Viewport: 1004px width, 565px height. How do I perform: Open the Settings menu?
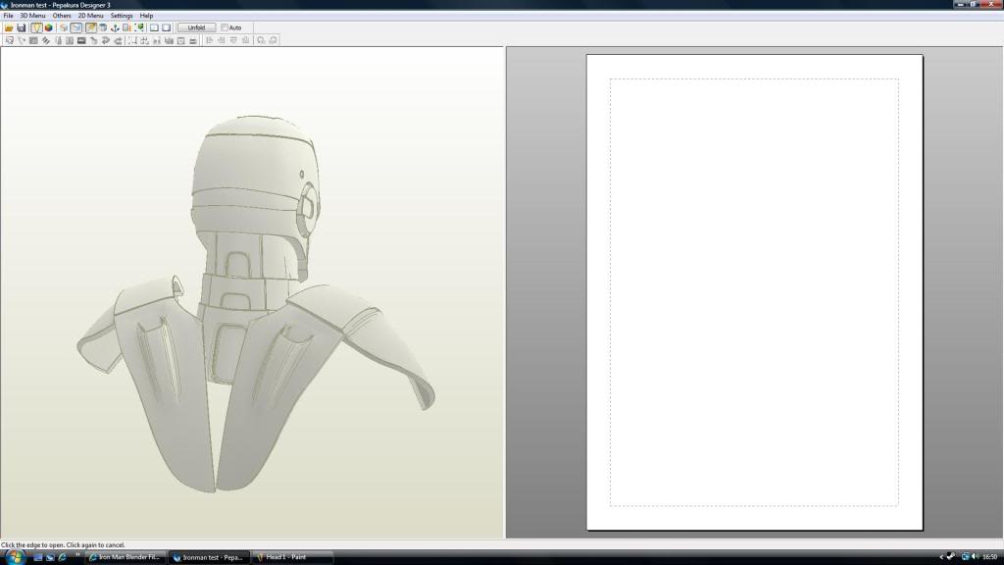point(122,16)
